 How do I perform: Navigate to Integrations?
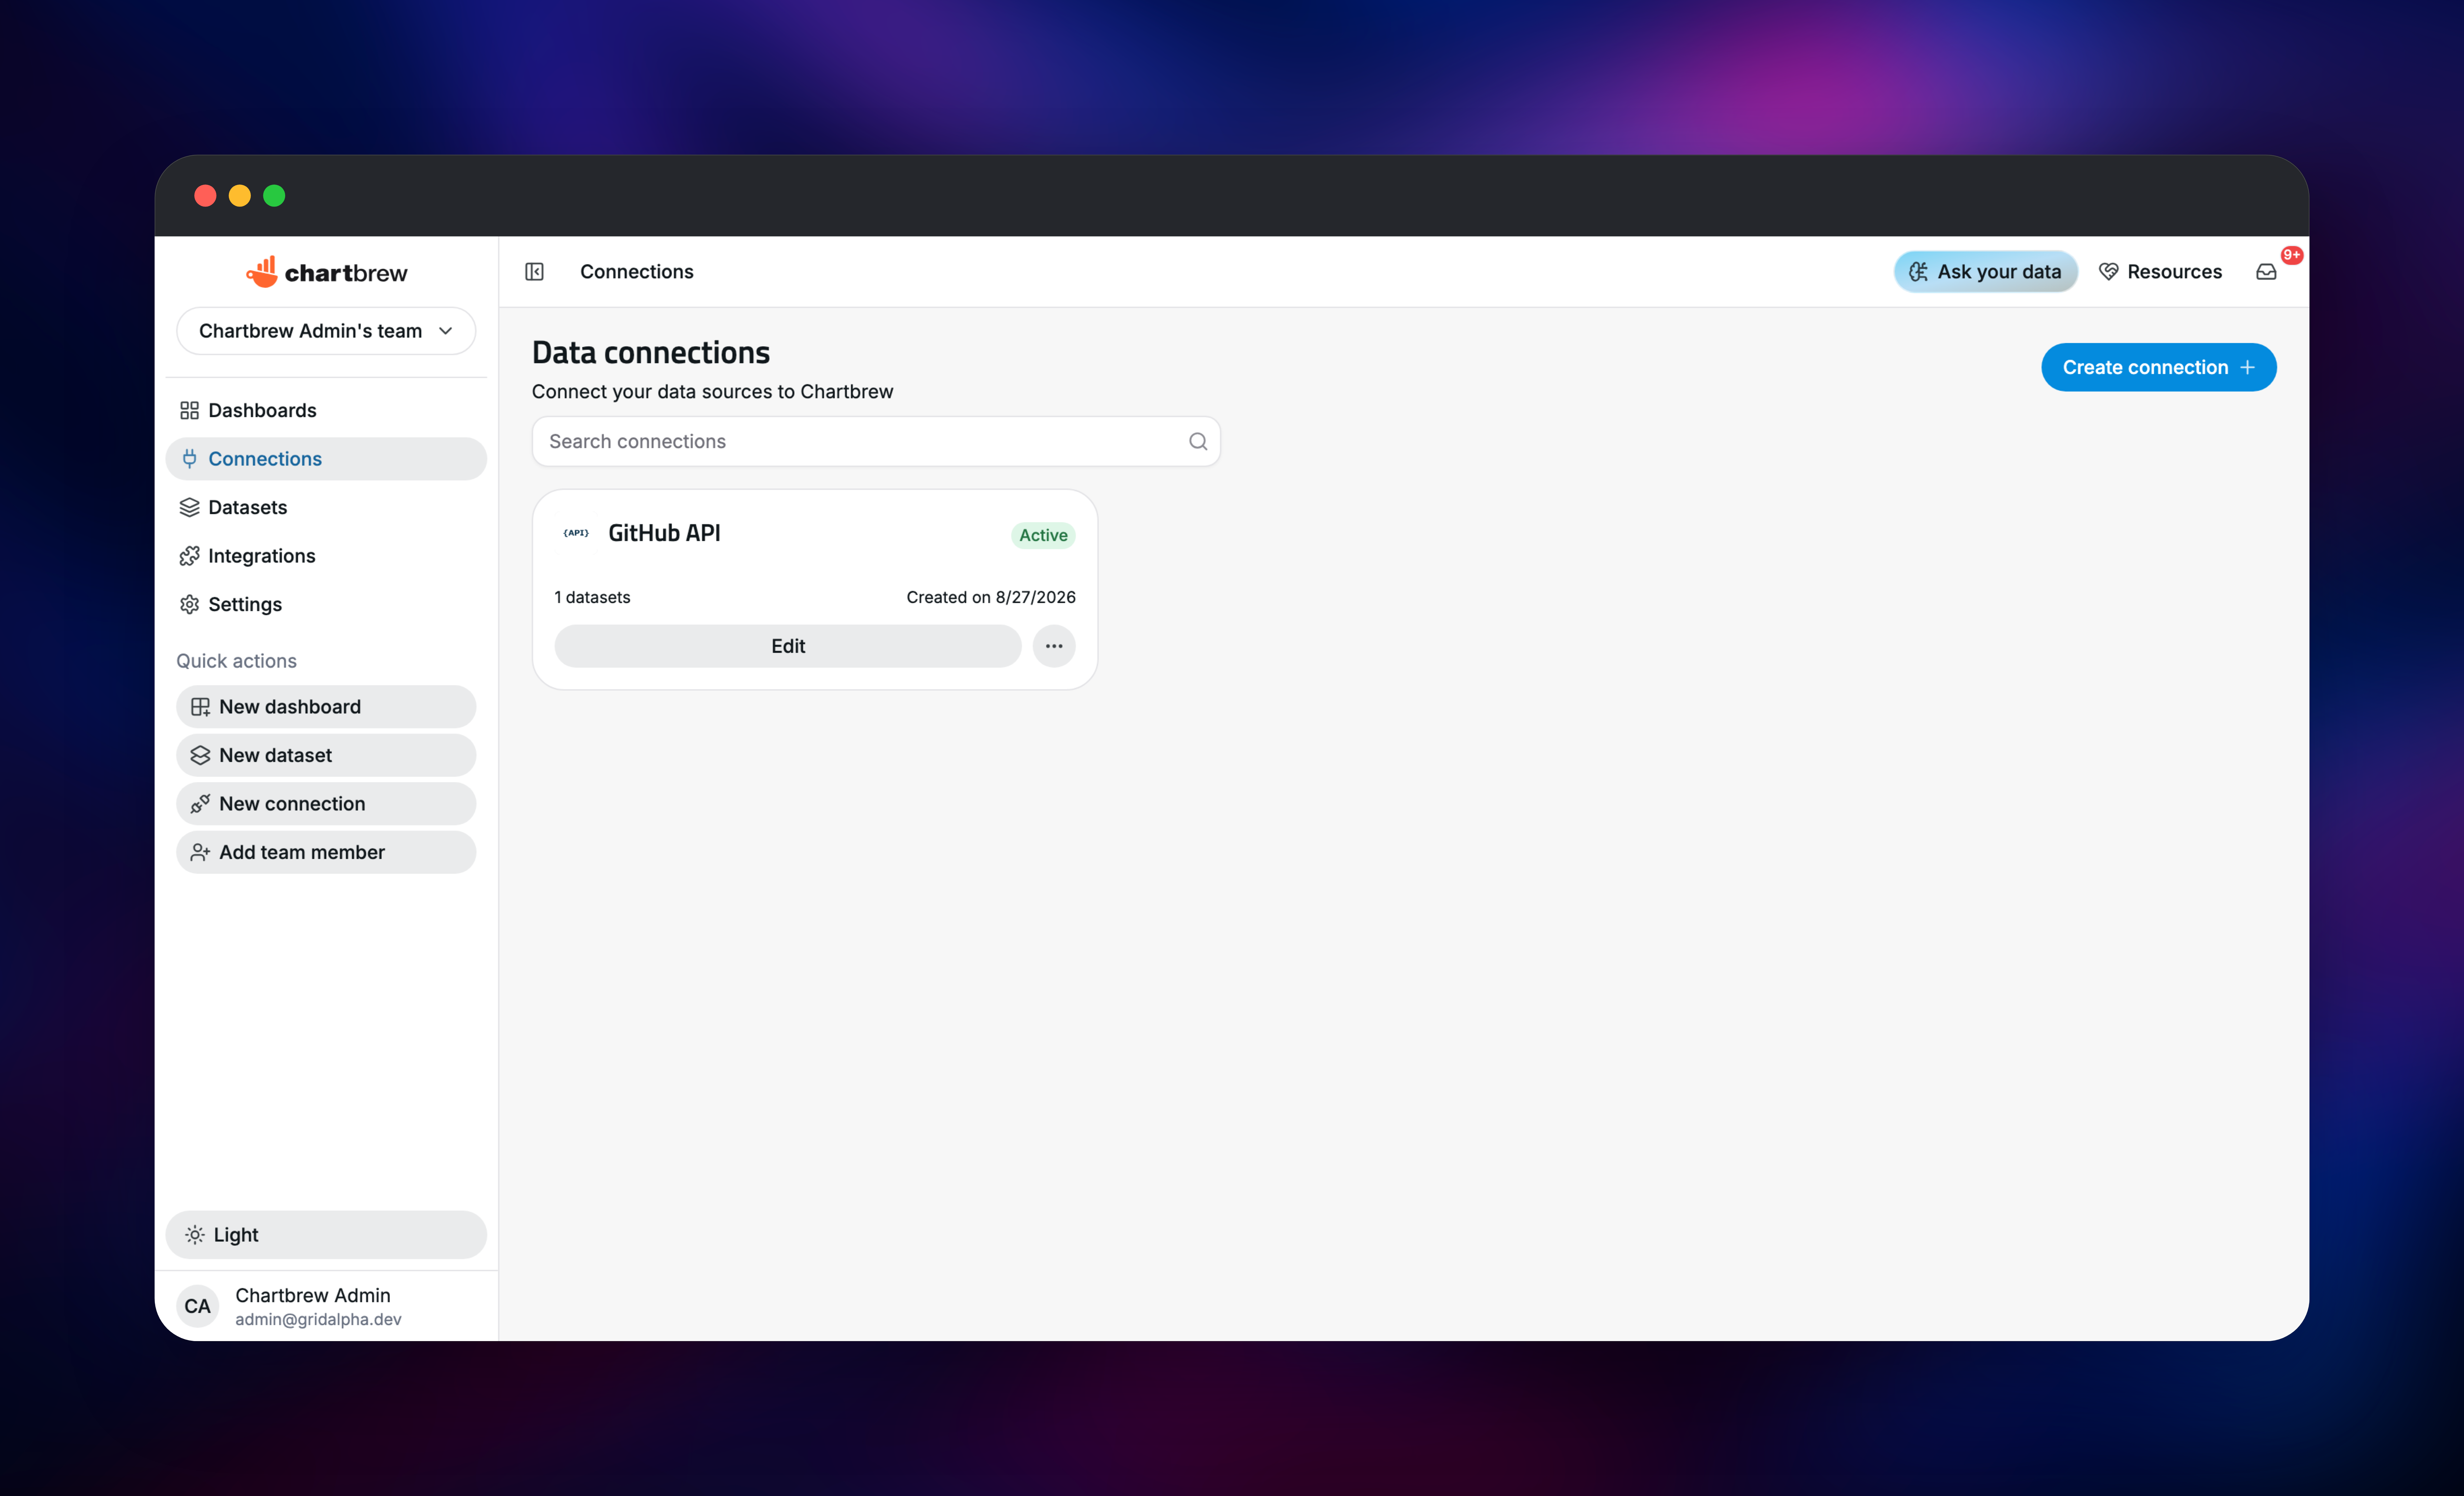326,556
